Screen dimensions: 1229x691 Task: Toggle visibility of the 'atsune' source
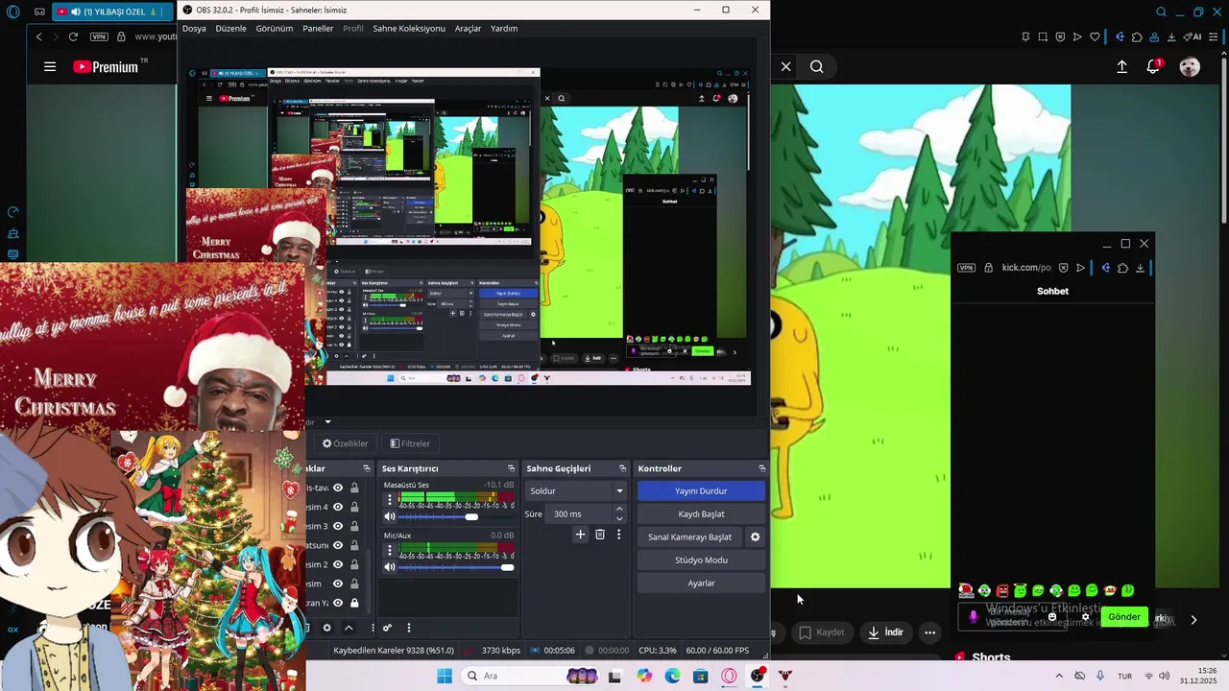pyautogui.click(x=338, y=545)
